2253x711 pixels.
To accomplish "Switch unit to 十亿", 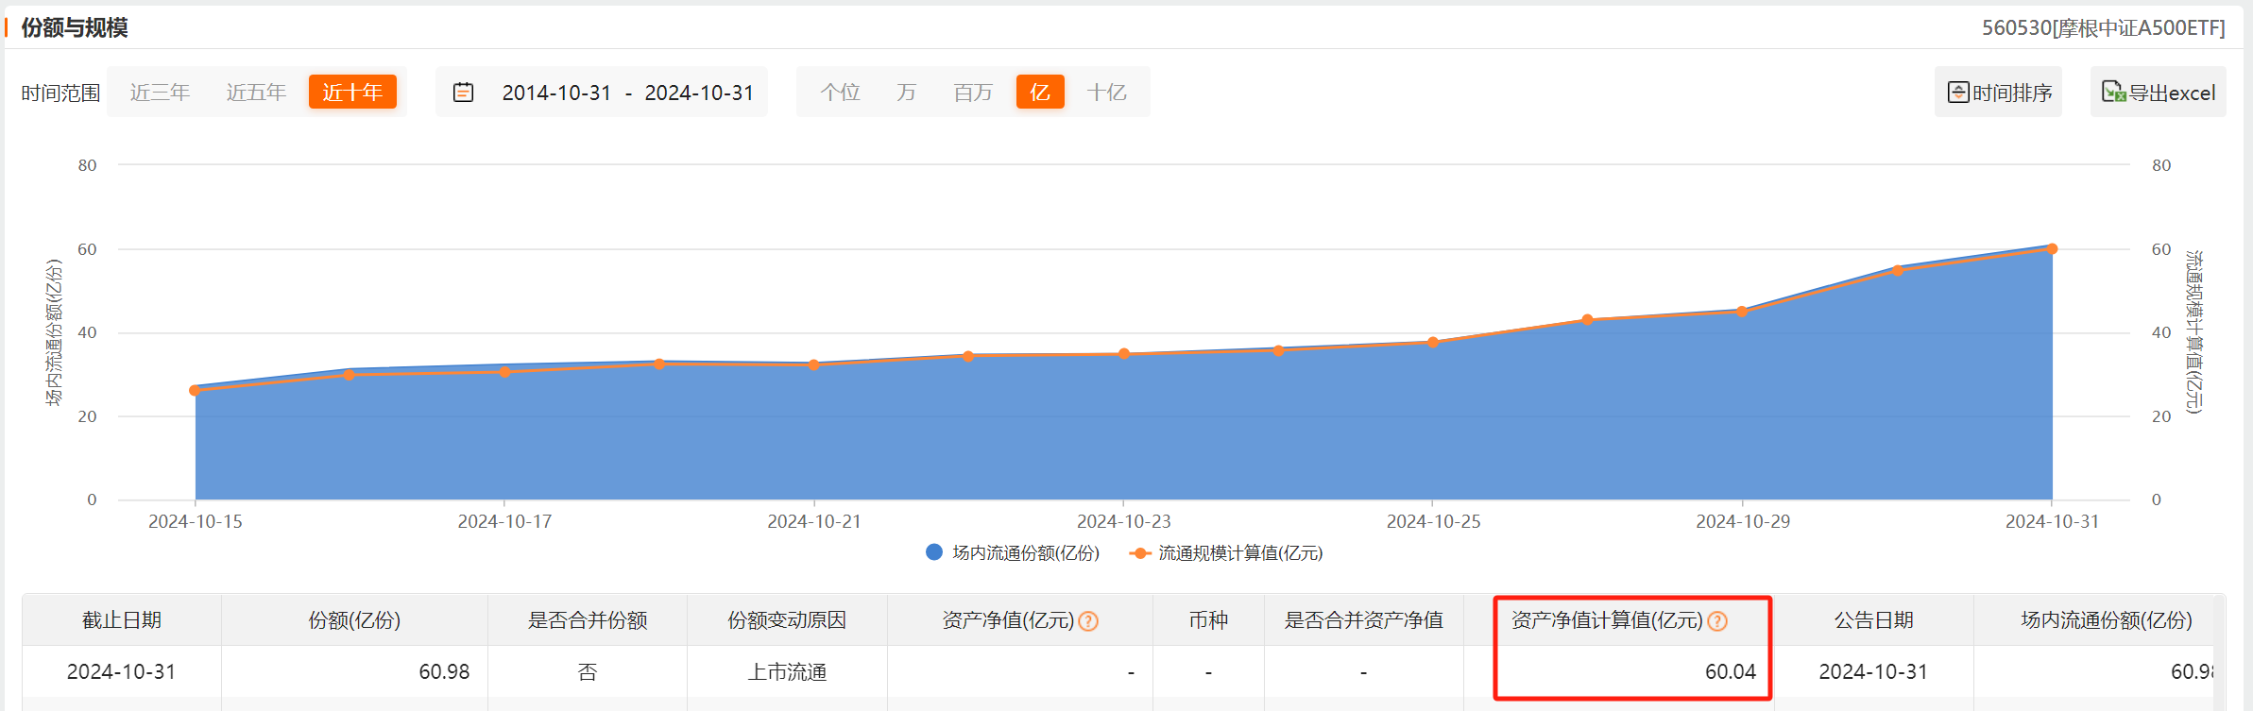I will click(x=1106, y=93).
